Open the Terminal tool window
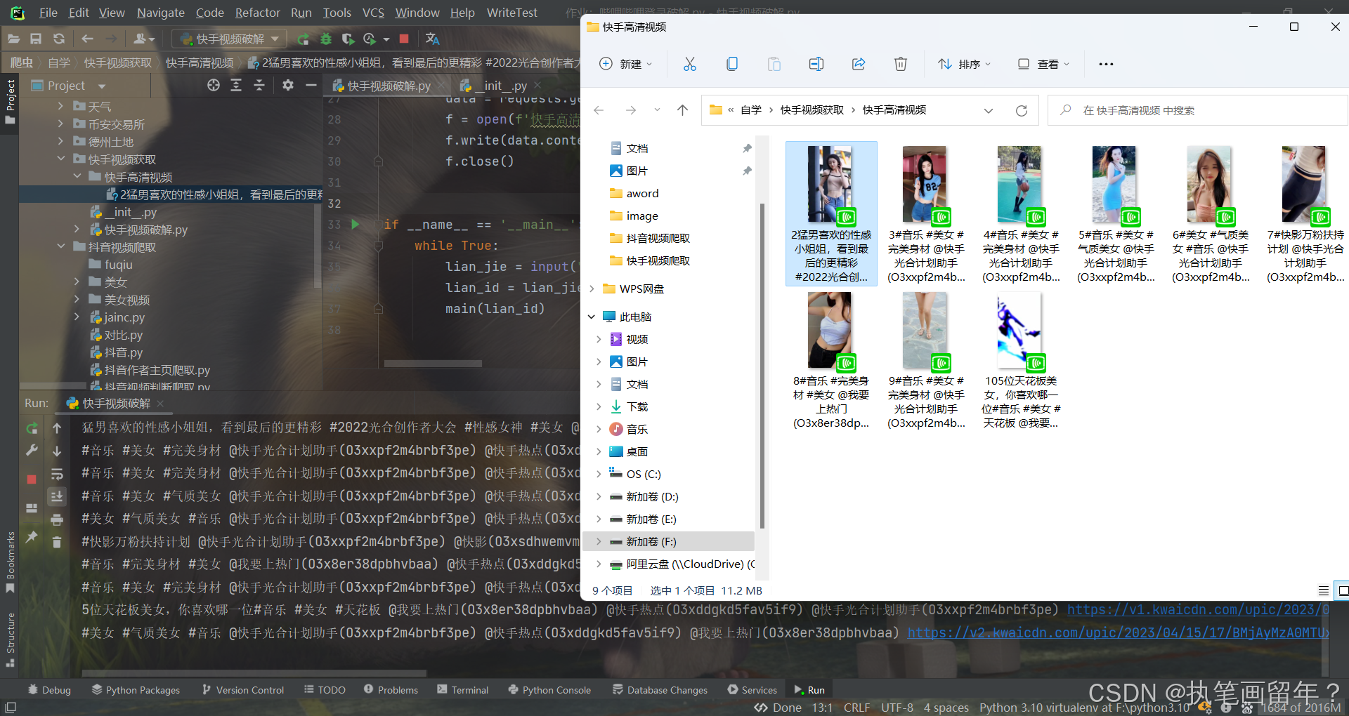Screen dimensions: 1349x716 [x=462, y=690]
